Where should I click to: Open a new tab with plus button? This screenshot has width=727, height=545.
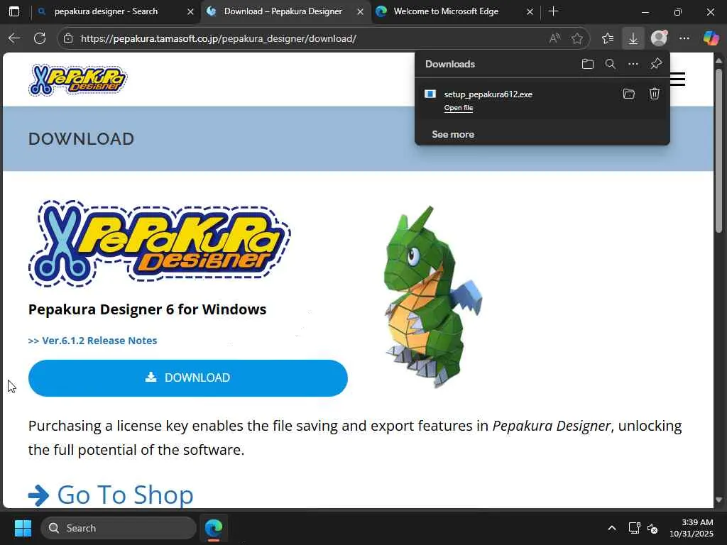coord(553,11)
